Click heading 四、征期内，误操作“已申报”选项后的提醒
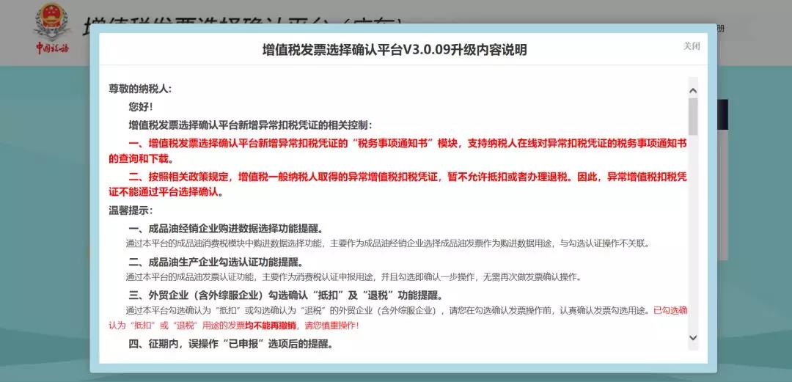Viewport: 792px width, 382px height. pos(231,345)
